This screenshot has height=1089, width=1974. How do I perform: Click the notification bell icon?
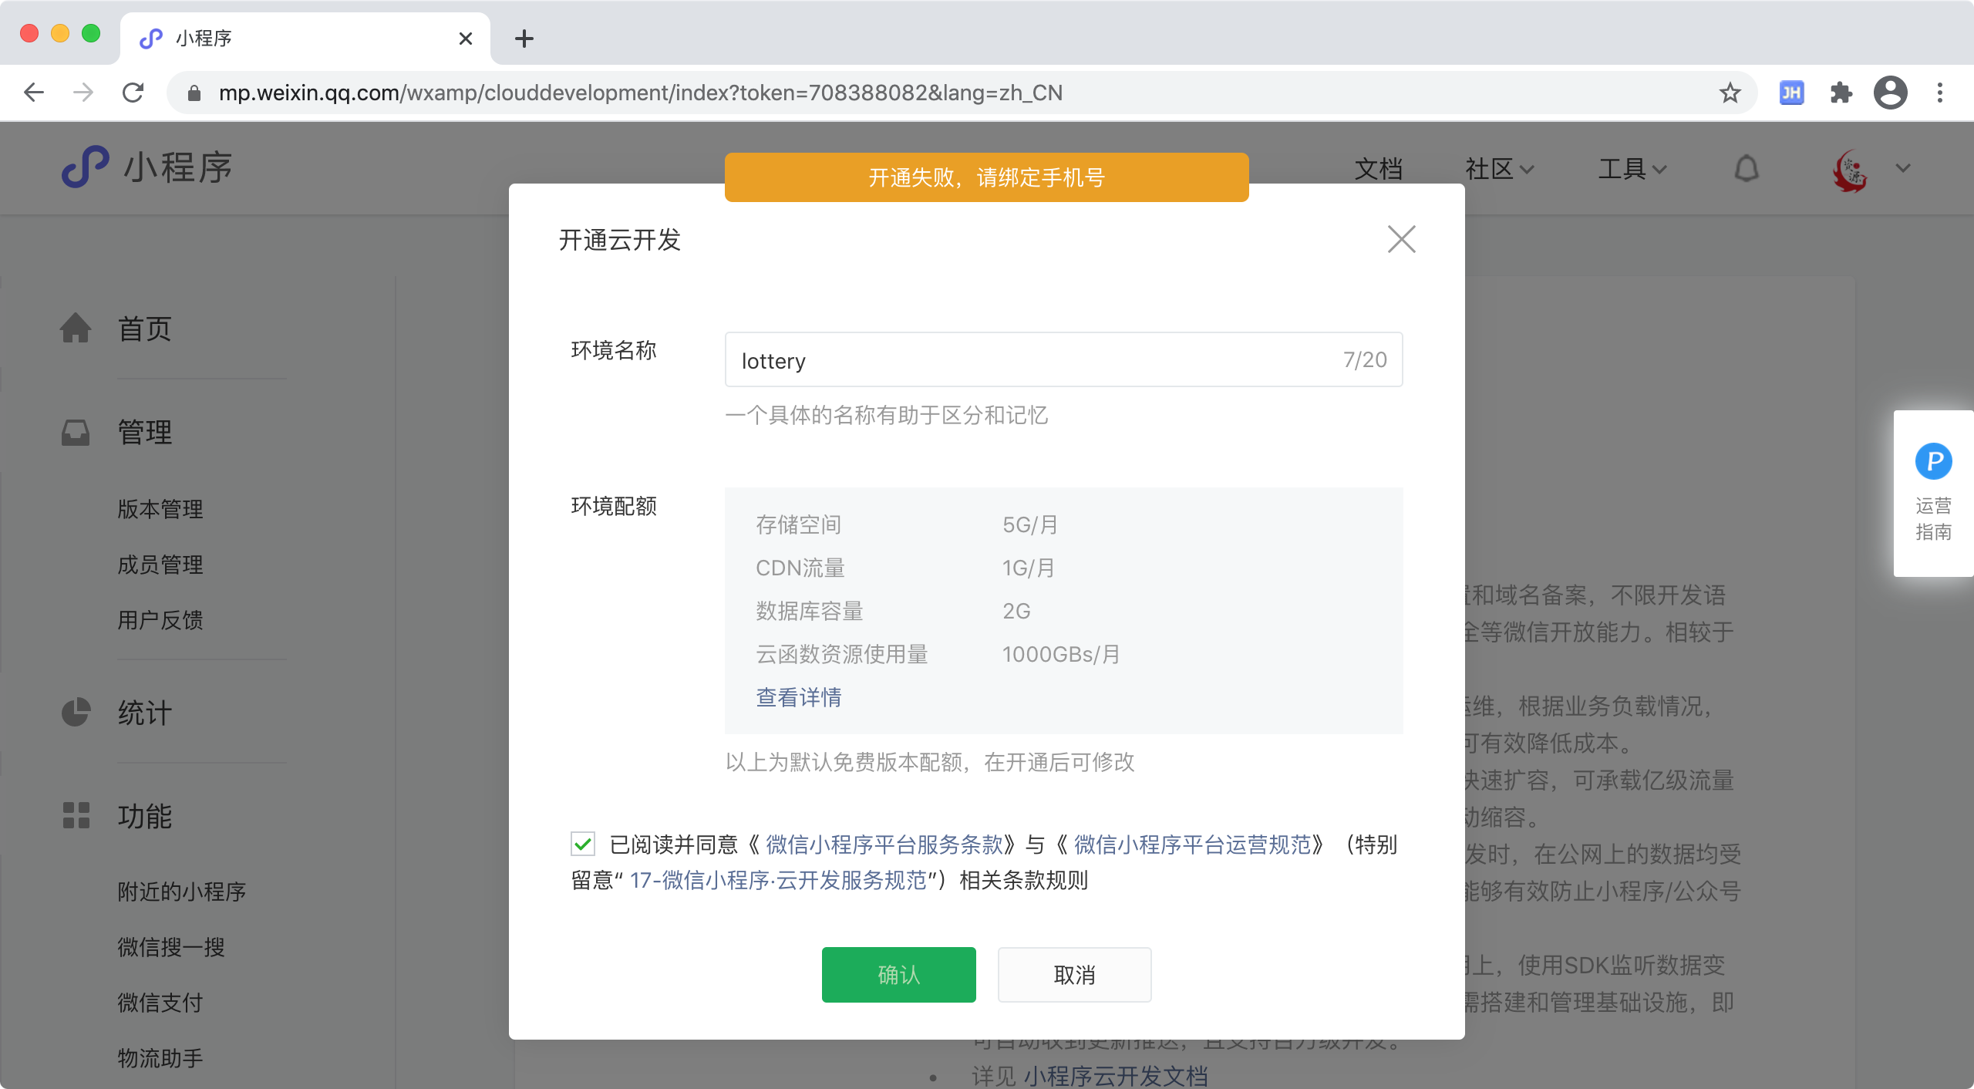point(1747,168)
